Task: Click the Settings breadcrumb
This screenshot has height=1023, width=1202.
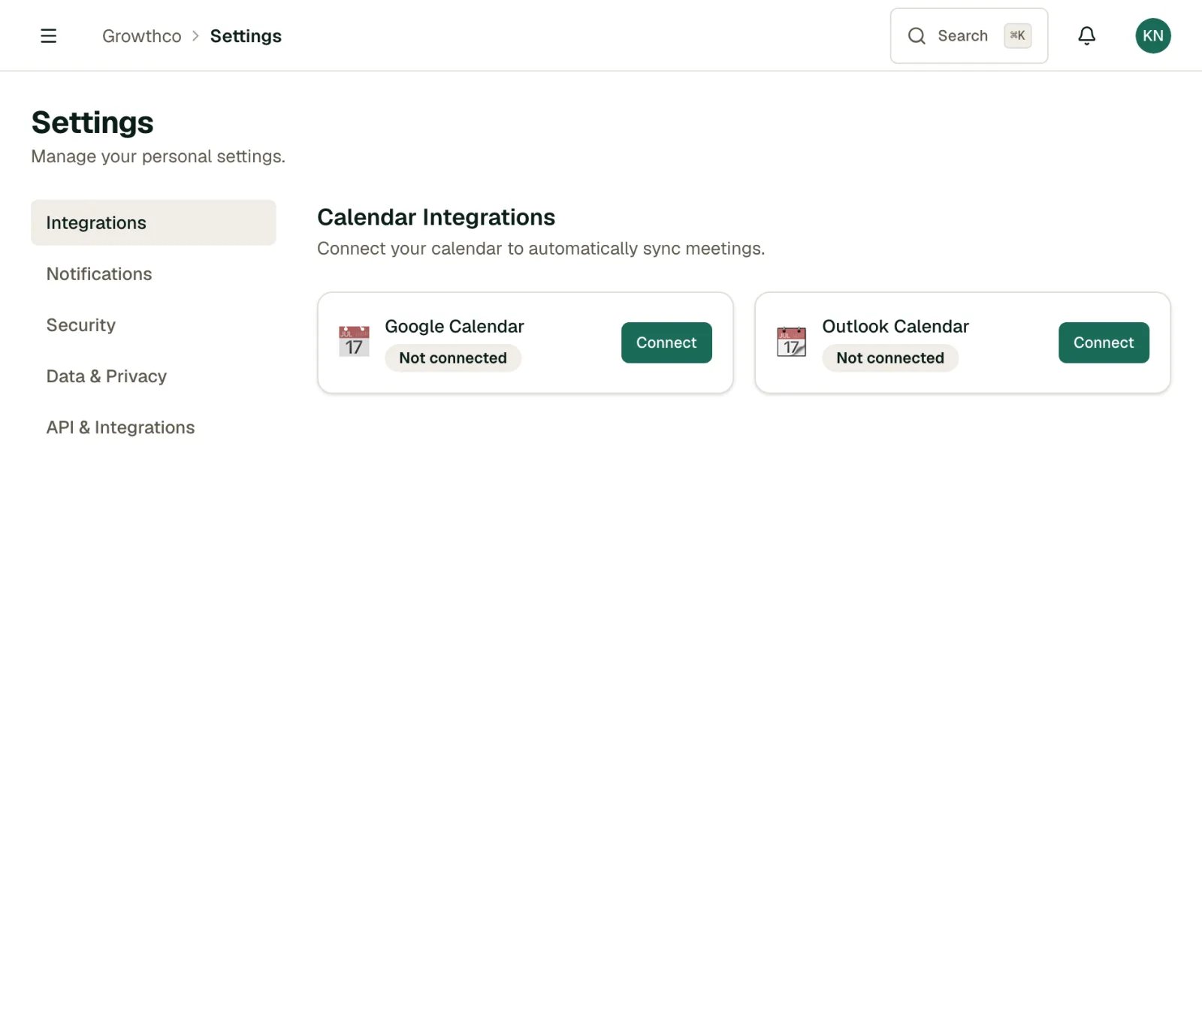Action: click(246, 36)
